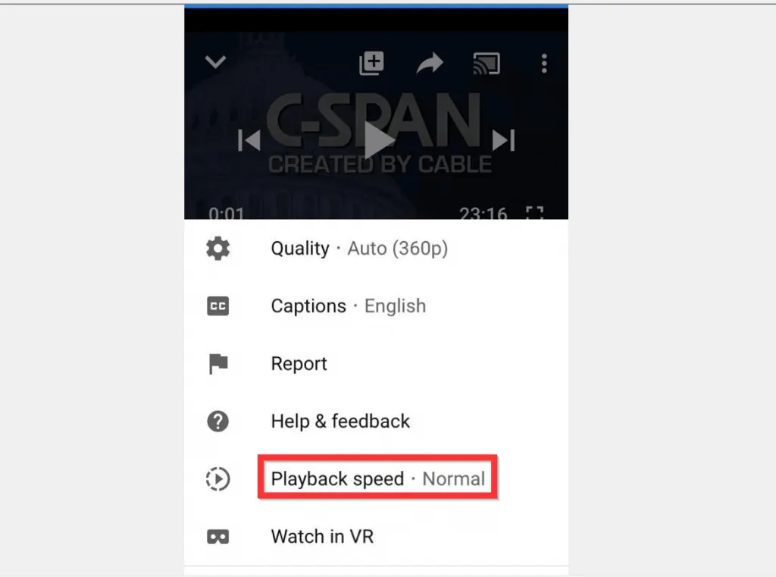Enter fullscreen mode with the fullscreen icon
This screenshot has height=577, width=776.
[534, 213]
